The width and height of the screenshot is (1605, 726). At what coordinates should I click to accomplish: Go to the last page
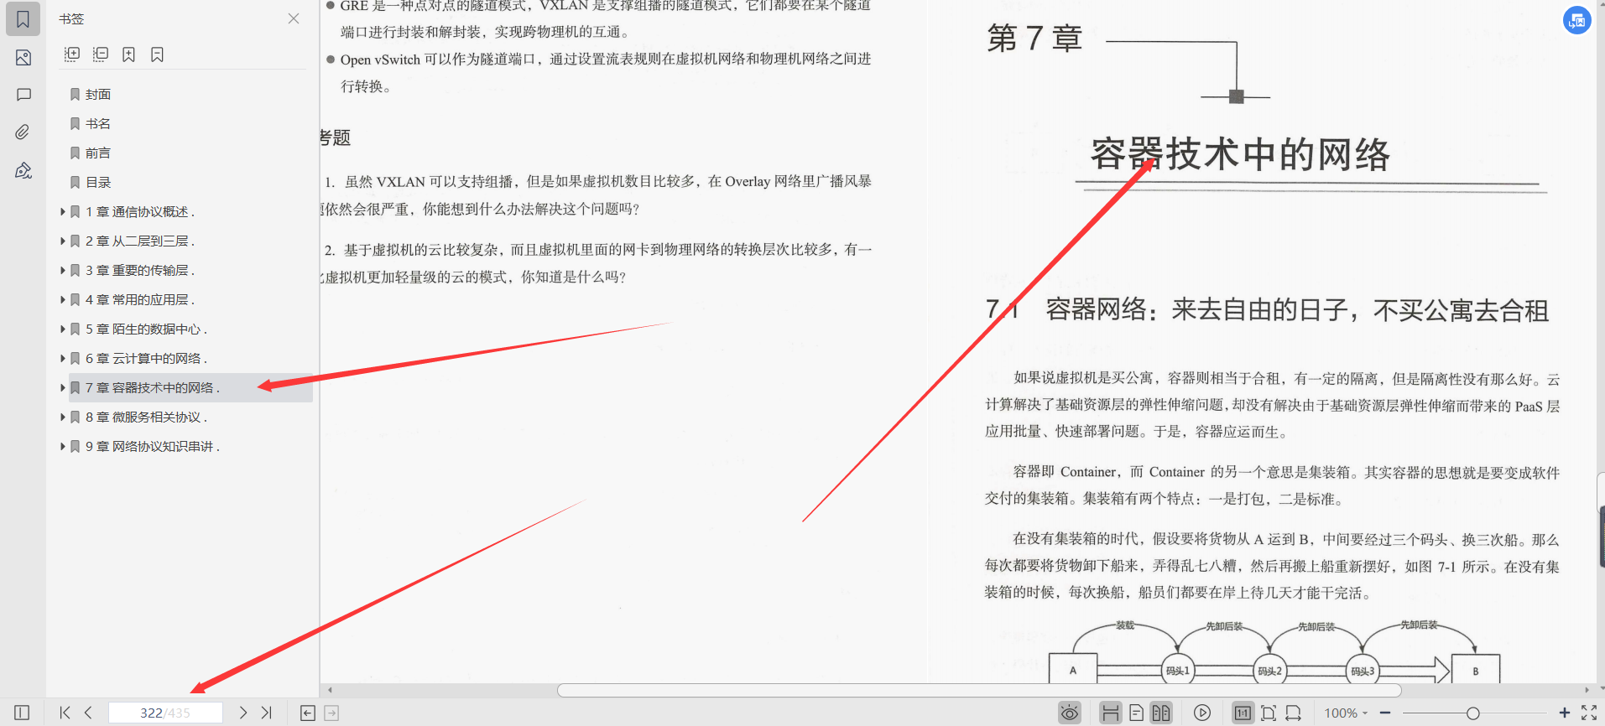pos(267,713)
